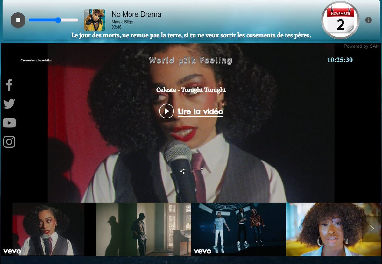Share the Celeste video
The image size is (382, 264).
pyautogui.click(x=182, y=171)
